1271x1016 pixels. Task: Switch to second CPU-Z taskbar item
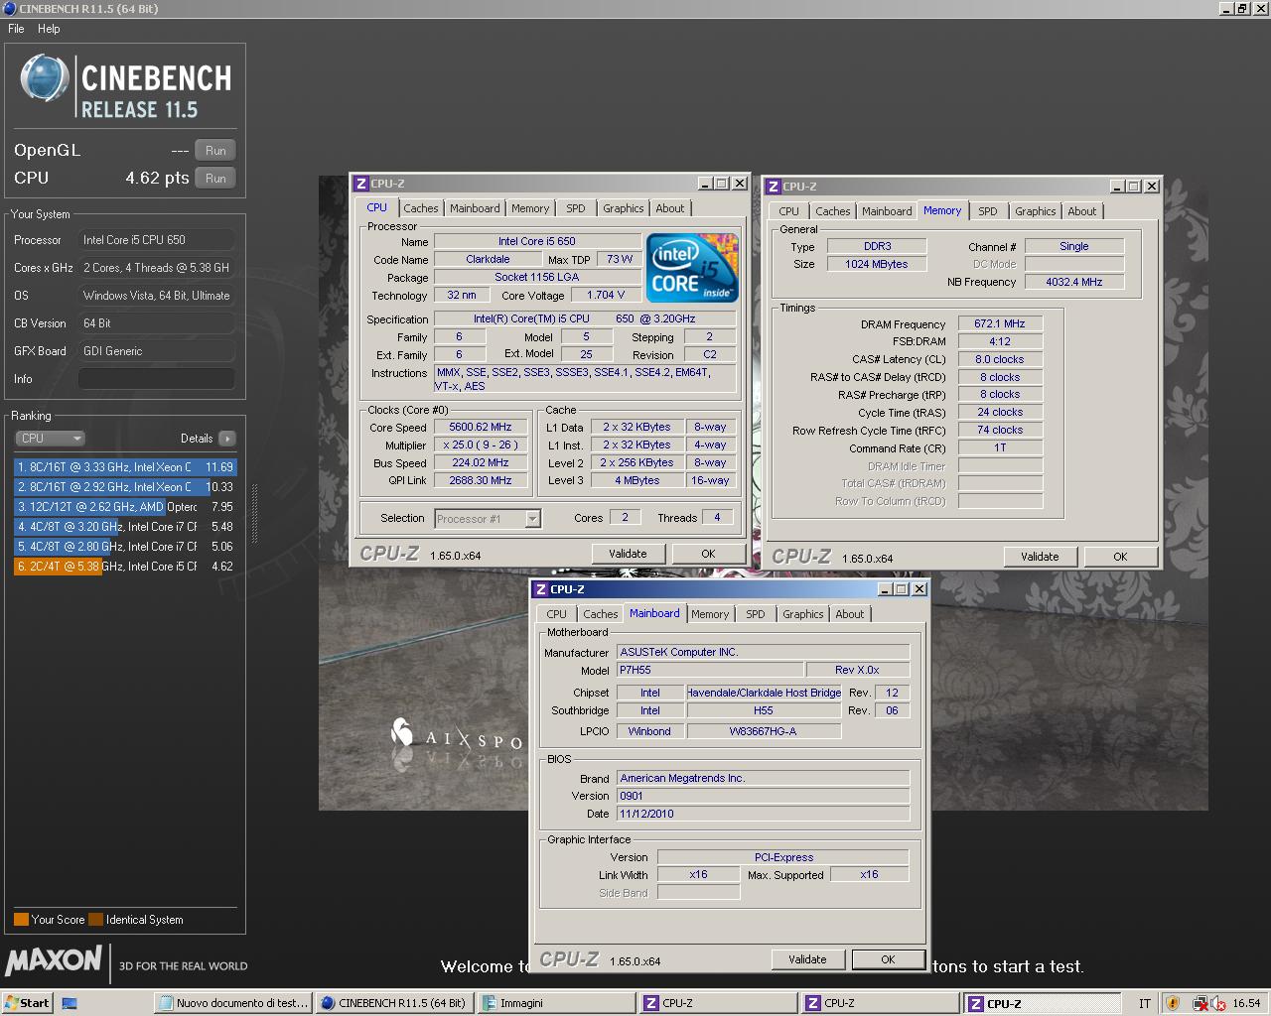pos(880,1003)
